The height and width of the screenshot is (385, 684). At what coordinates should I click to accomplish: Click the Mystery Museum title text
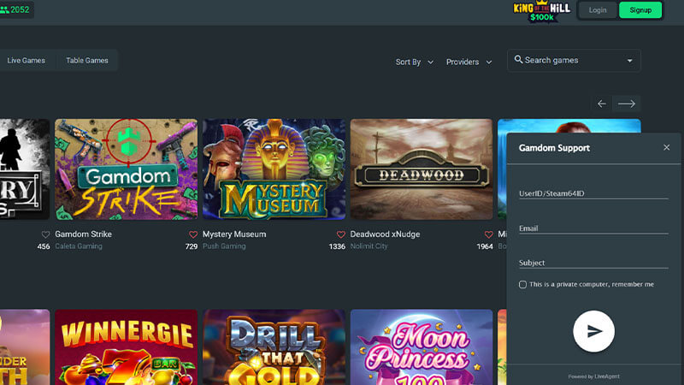(x=234, y=234)
